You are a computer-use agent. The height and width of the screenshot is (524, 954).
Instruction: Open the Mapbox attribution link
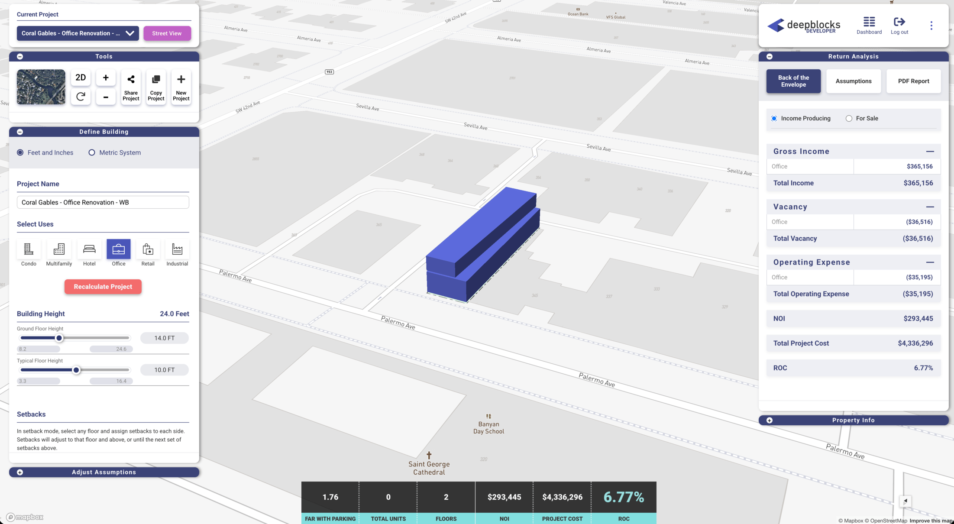click(x=851, y=521)
